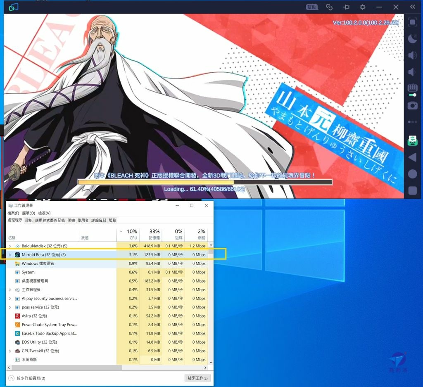Click Windows 檔案總管 folder icon
The height and width of the screenshot is (387, 423).
(17, 264)
